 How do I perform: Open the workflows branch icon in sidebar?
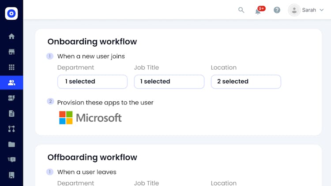coord(11,129)
